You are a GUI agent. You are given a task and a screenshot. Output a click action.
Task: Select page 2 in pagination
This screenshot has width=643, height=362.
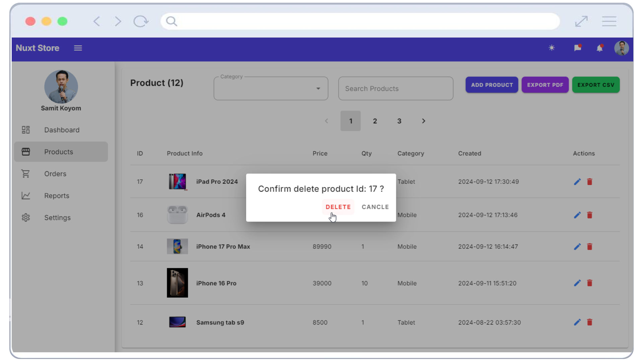(x=375, y=121)
